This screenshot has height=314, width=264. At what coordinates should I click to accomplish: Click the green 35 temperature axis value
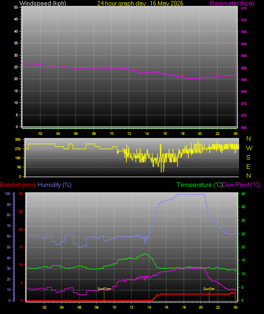pos(243,207)
